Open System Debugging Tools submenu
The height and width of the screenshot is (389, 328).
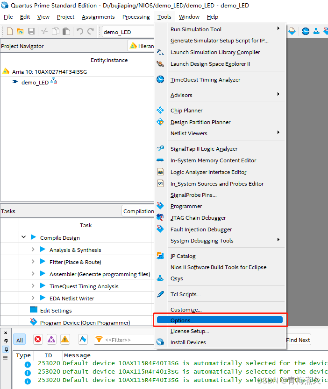220,241
